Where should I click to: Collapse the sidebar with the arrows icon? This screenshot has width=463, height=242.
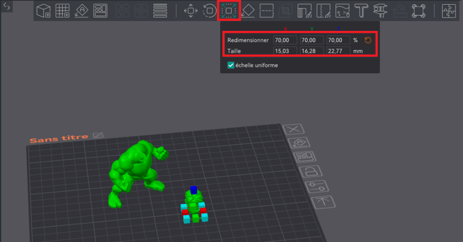[x=6, y=6]
